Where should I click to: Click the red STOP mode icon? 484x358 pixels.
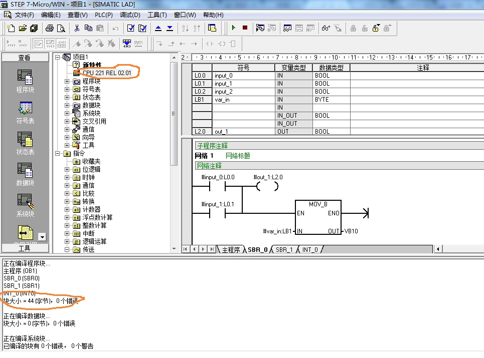point(245,28)
